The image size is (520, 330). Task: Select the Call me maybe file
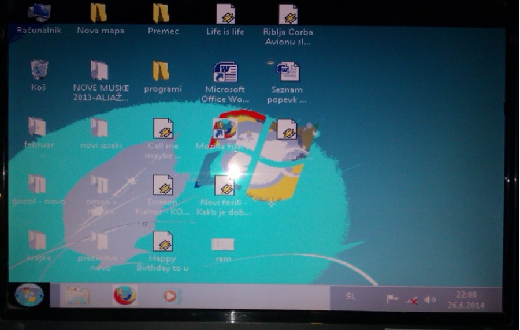[163, 129]
